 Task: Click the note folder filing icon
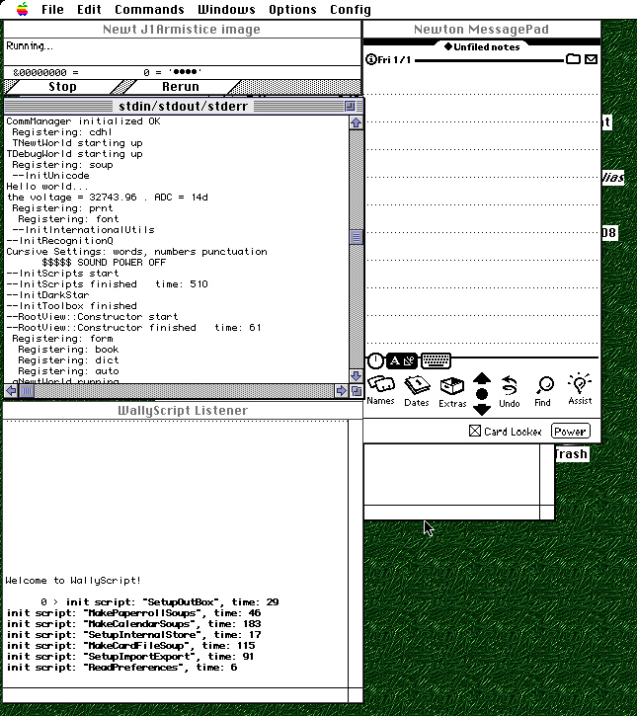coord(573,59)
